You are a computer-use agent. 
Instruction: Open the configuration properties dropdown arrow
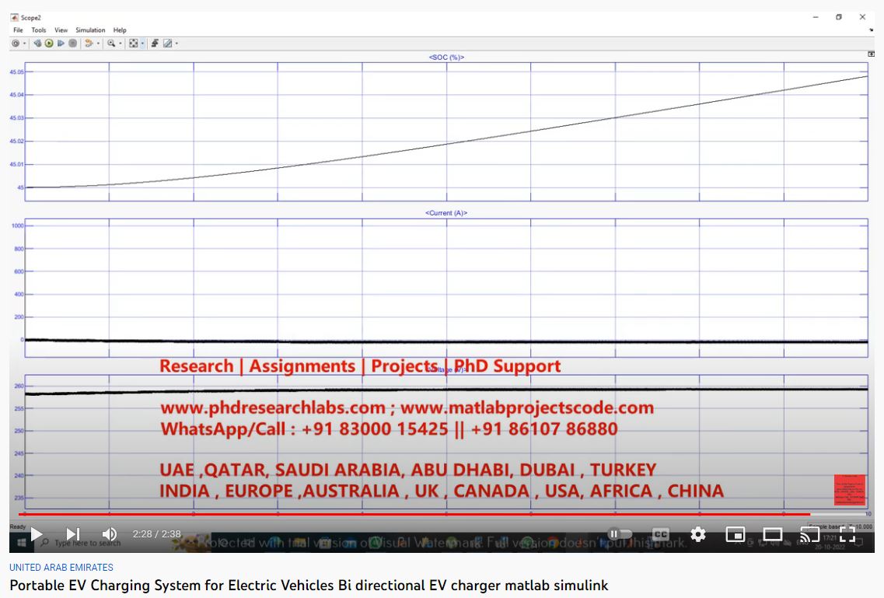23,44
